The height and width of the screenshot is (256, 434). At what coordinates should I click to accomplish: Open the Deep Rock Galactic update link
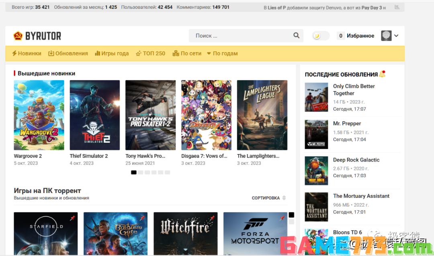coord(356,160)
